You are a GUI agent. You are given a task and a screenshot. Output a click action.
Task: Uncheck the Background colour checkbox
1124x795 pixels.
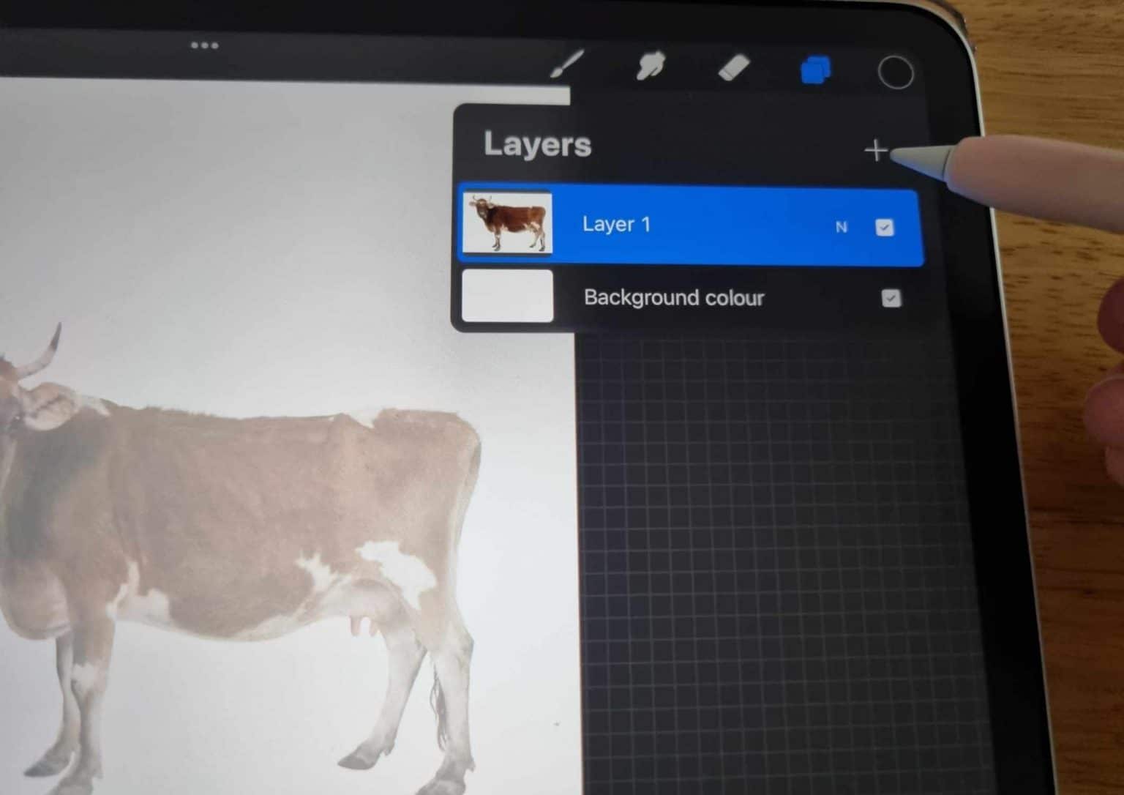(891, 298)
